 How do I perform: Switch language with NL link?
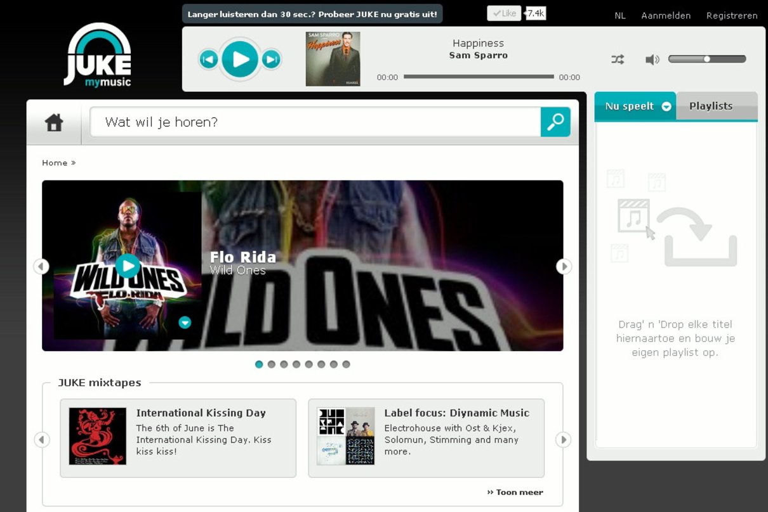coord(620,16)
